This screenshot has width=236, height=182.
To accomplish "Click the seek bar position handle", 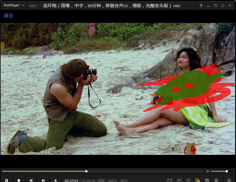I will [86, 171].
